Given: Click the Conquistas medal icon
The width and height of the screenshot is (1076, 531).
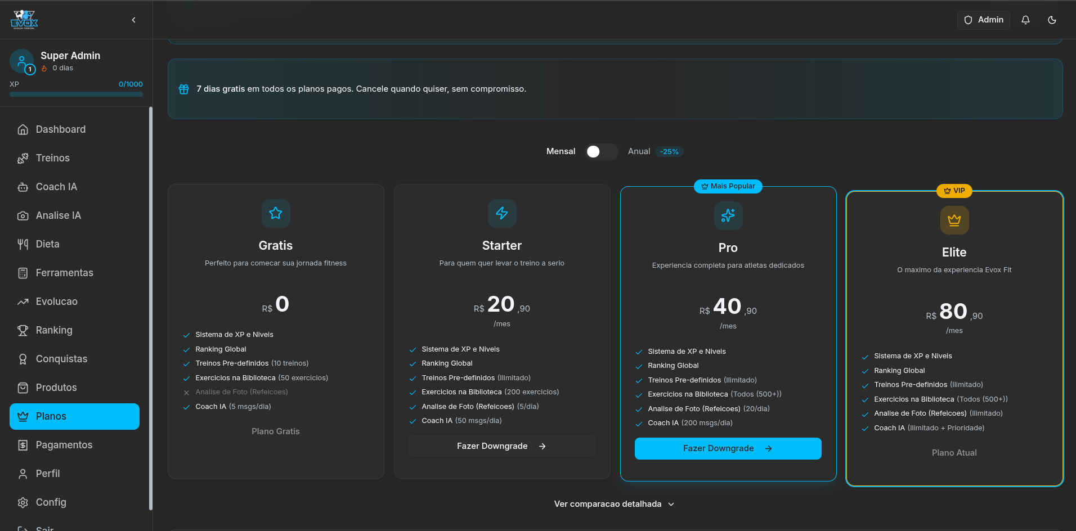Looking at the screenshot, I should [x=23, y=359].
